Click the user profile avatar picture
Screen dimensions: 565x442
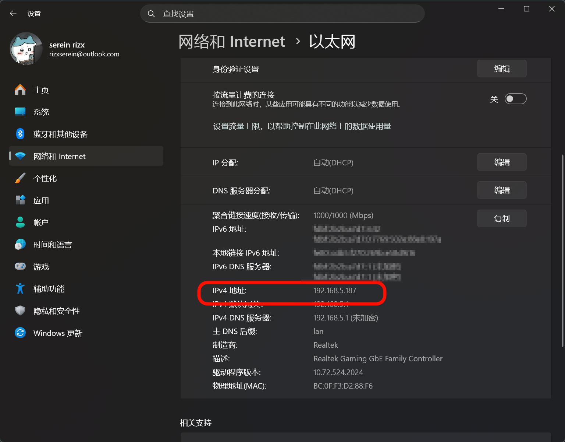coord(26,49)
